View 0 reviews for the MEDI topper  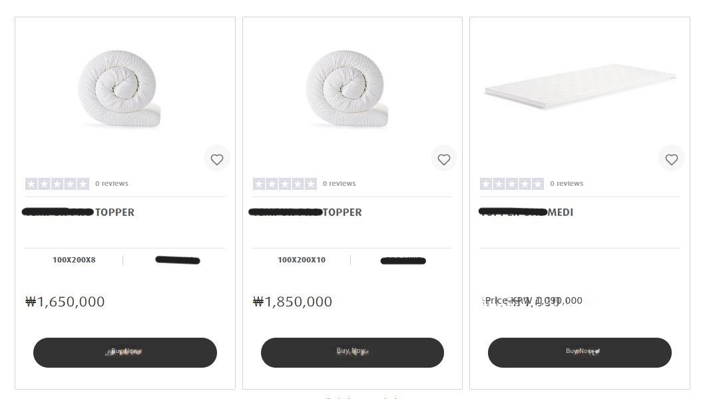tap(567, 184)
